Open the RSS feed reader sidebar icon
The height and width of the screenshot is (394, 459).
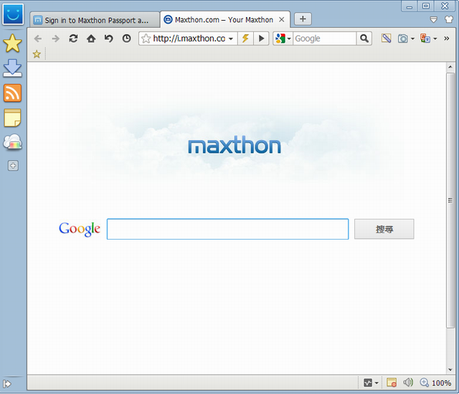pos(13,93)
